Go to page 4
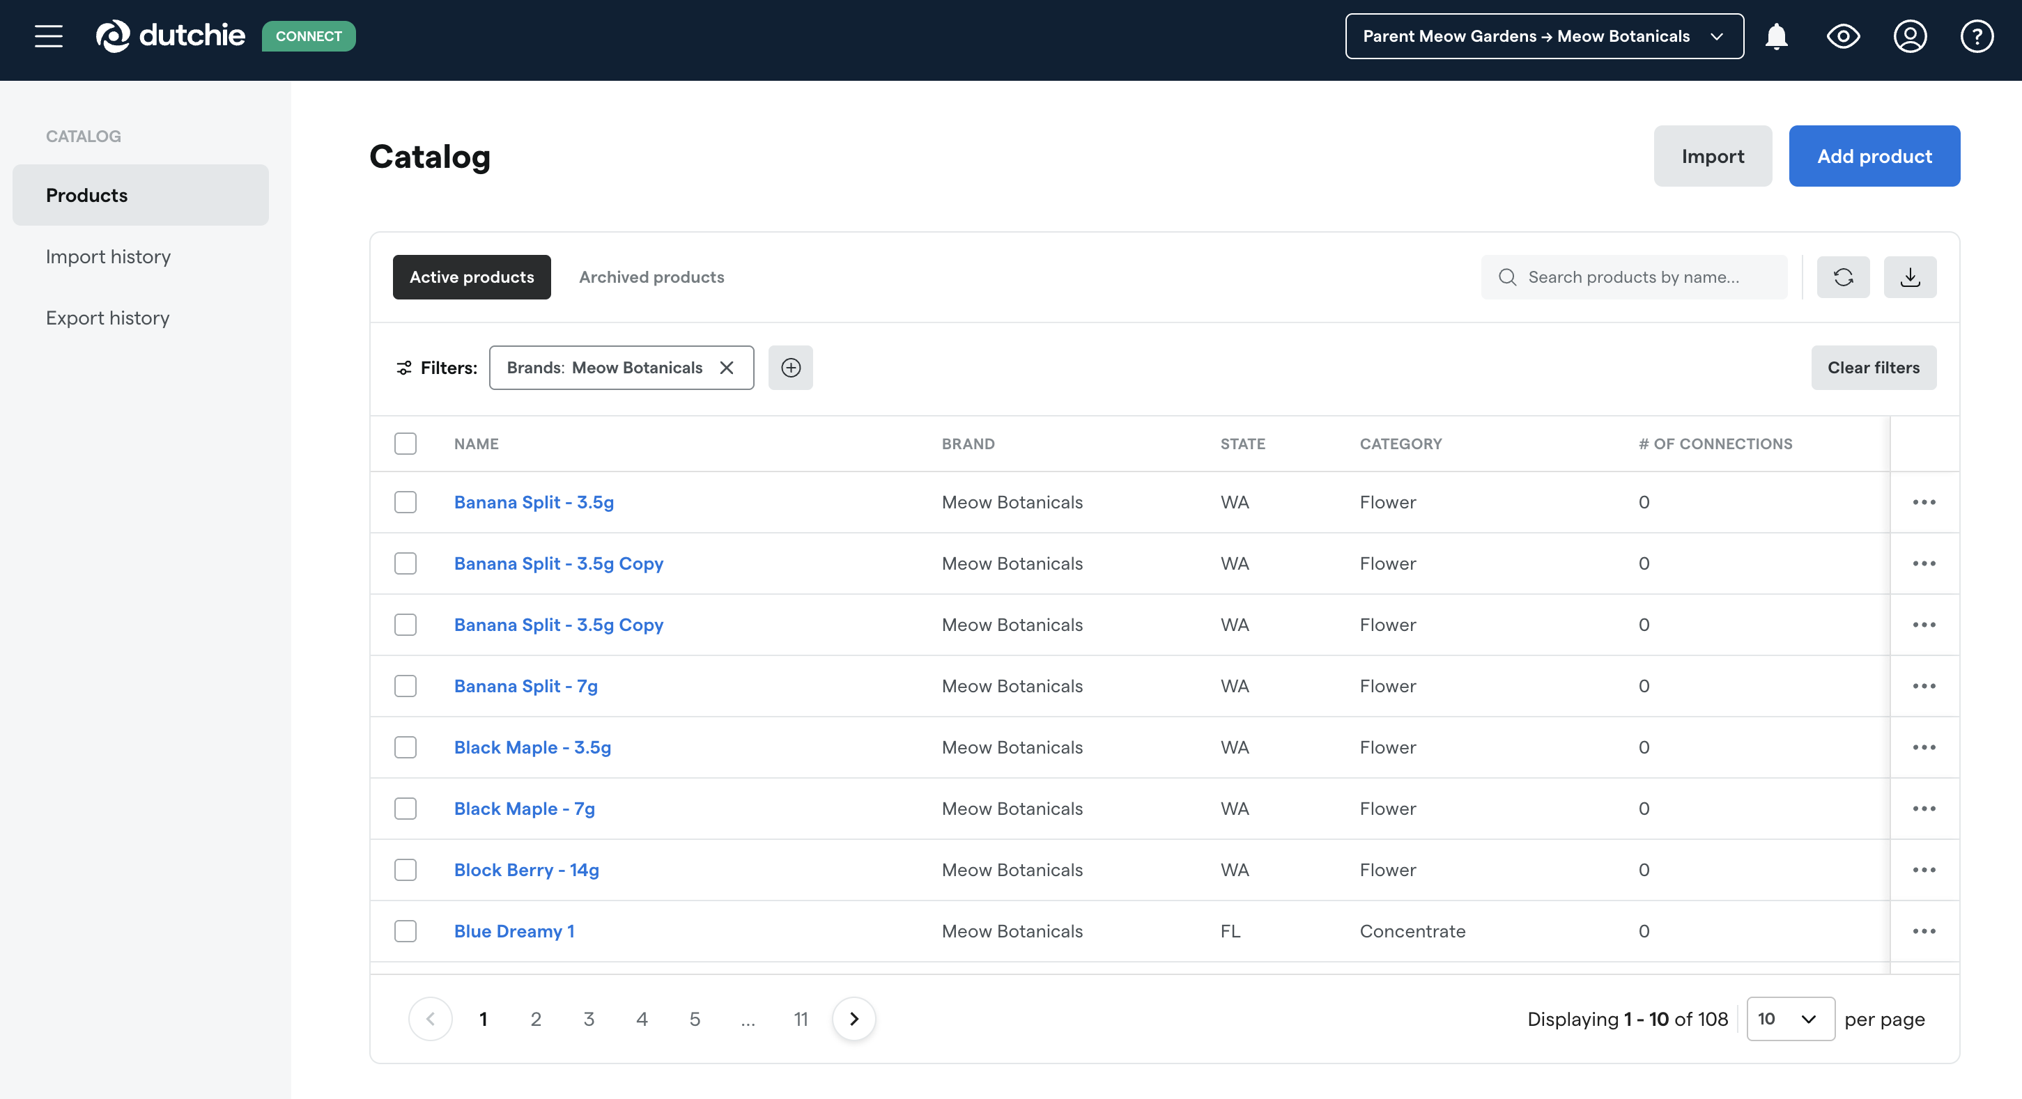This screenshot has width=2022, height=1099. (x=642, y=1019)
